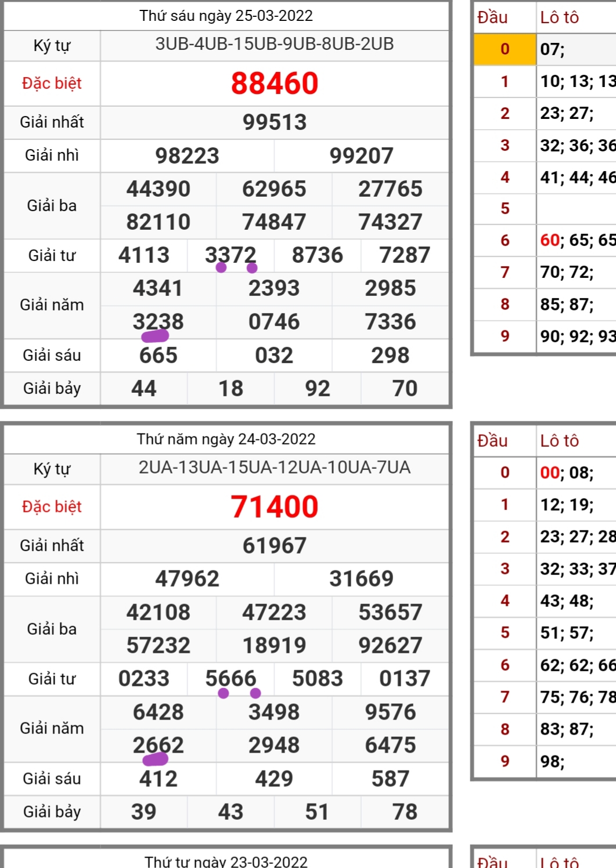Pick the Giải ba number 27765
The height and width of the screenshot is (868, 616).
pos(390,189)
